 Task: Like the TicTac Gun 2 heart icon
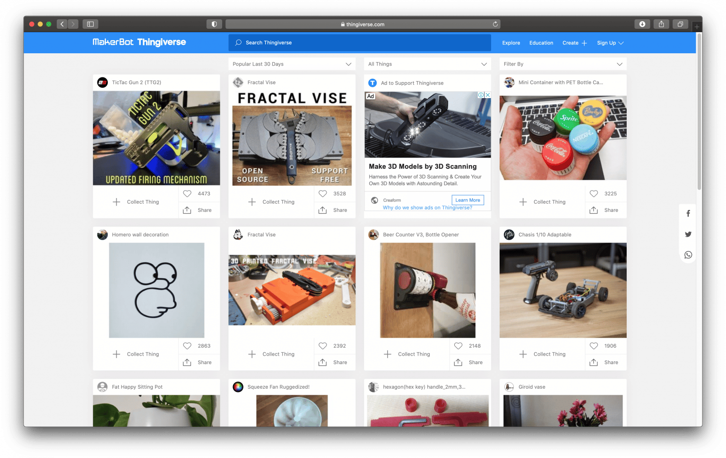187,193
